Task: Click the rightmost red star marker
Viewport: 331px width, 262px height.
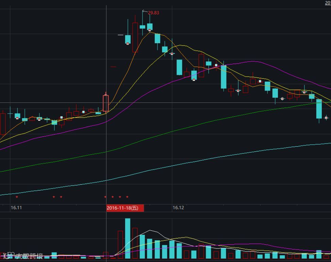Action: (x=127, y=197)
